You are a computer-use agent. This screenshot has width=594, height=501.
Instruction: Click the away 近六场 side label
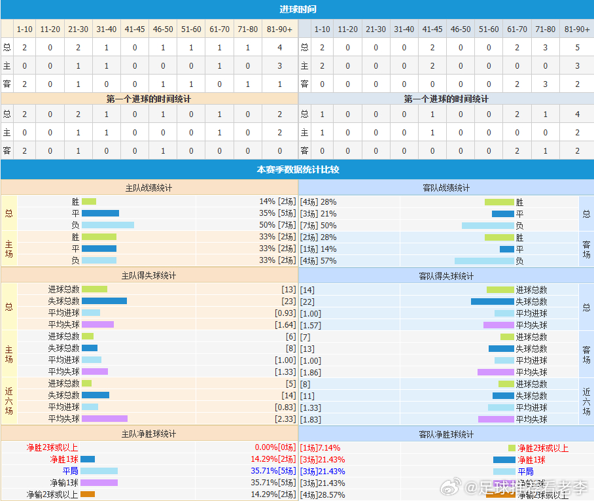586,402
